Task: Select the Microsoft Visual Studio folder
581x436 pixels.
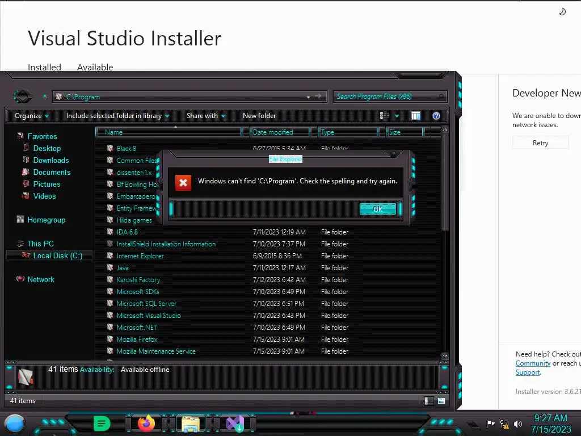Action: 149,316
